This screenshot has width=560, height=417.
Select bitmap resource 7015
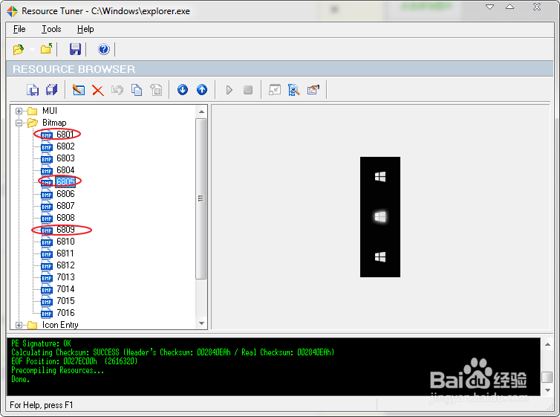pos(65,301)
